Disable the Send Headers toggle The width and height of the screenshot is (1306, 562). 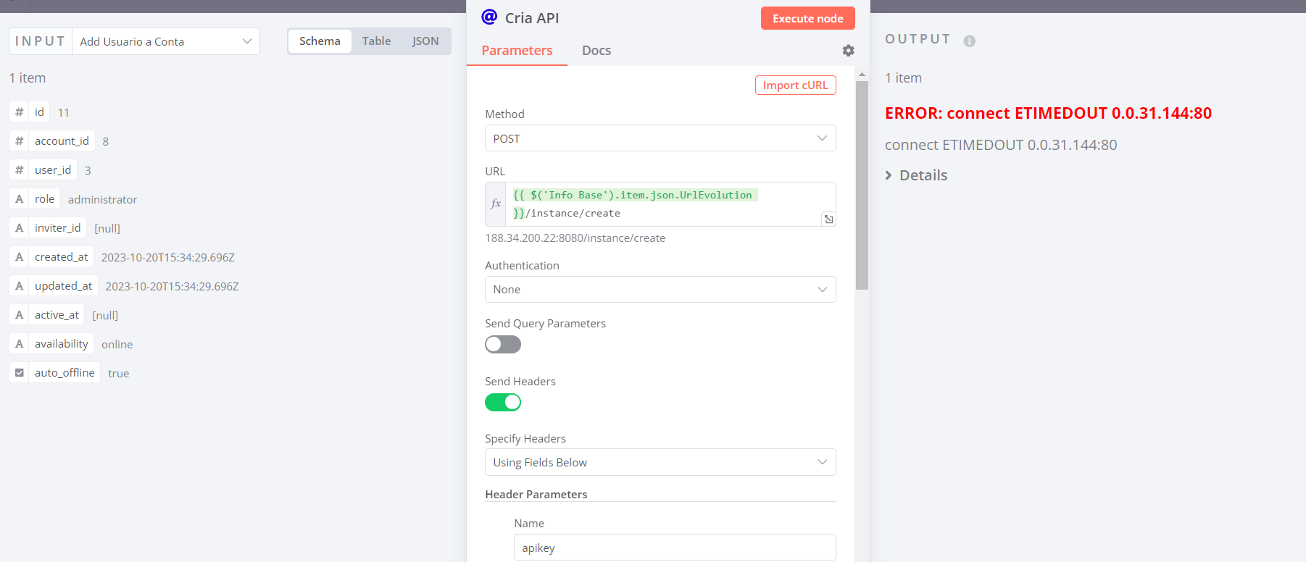pyautogui.click(x=503, y=402)
